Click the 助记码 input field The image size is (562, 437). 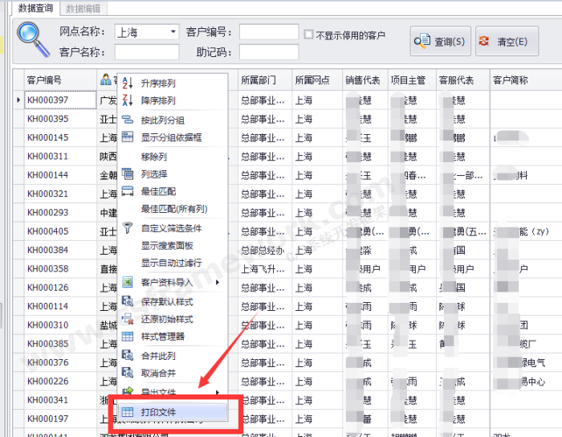coord(268,52)
